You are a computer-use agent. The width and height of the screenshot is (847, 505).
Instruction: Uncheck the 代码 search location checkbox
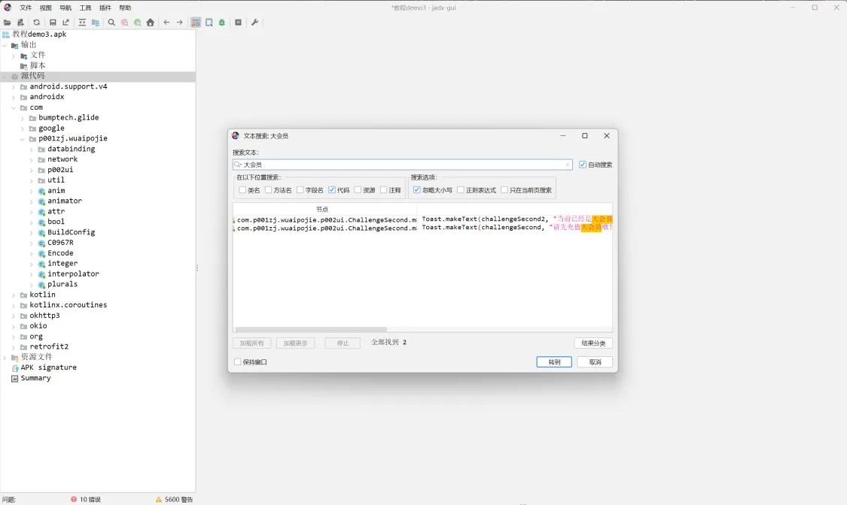[x=332, y=189]
